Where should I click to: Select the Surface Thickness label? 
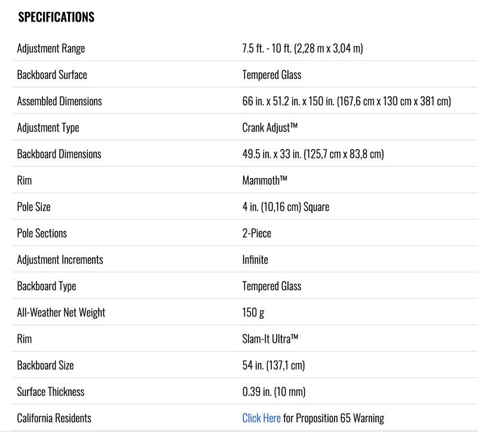(x=51, y=392)
